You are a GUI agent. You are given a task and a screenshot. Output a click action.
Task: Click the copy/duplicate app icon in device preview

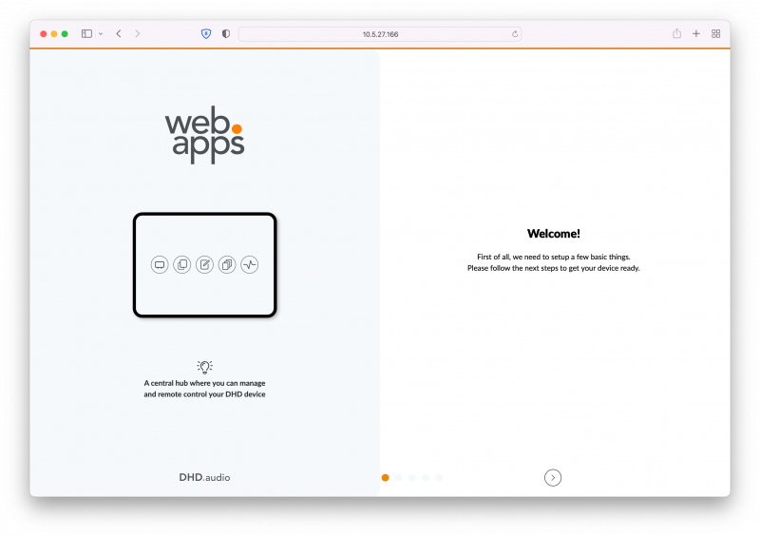pos(182,264)
